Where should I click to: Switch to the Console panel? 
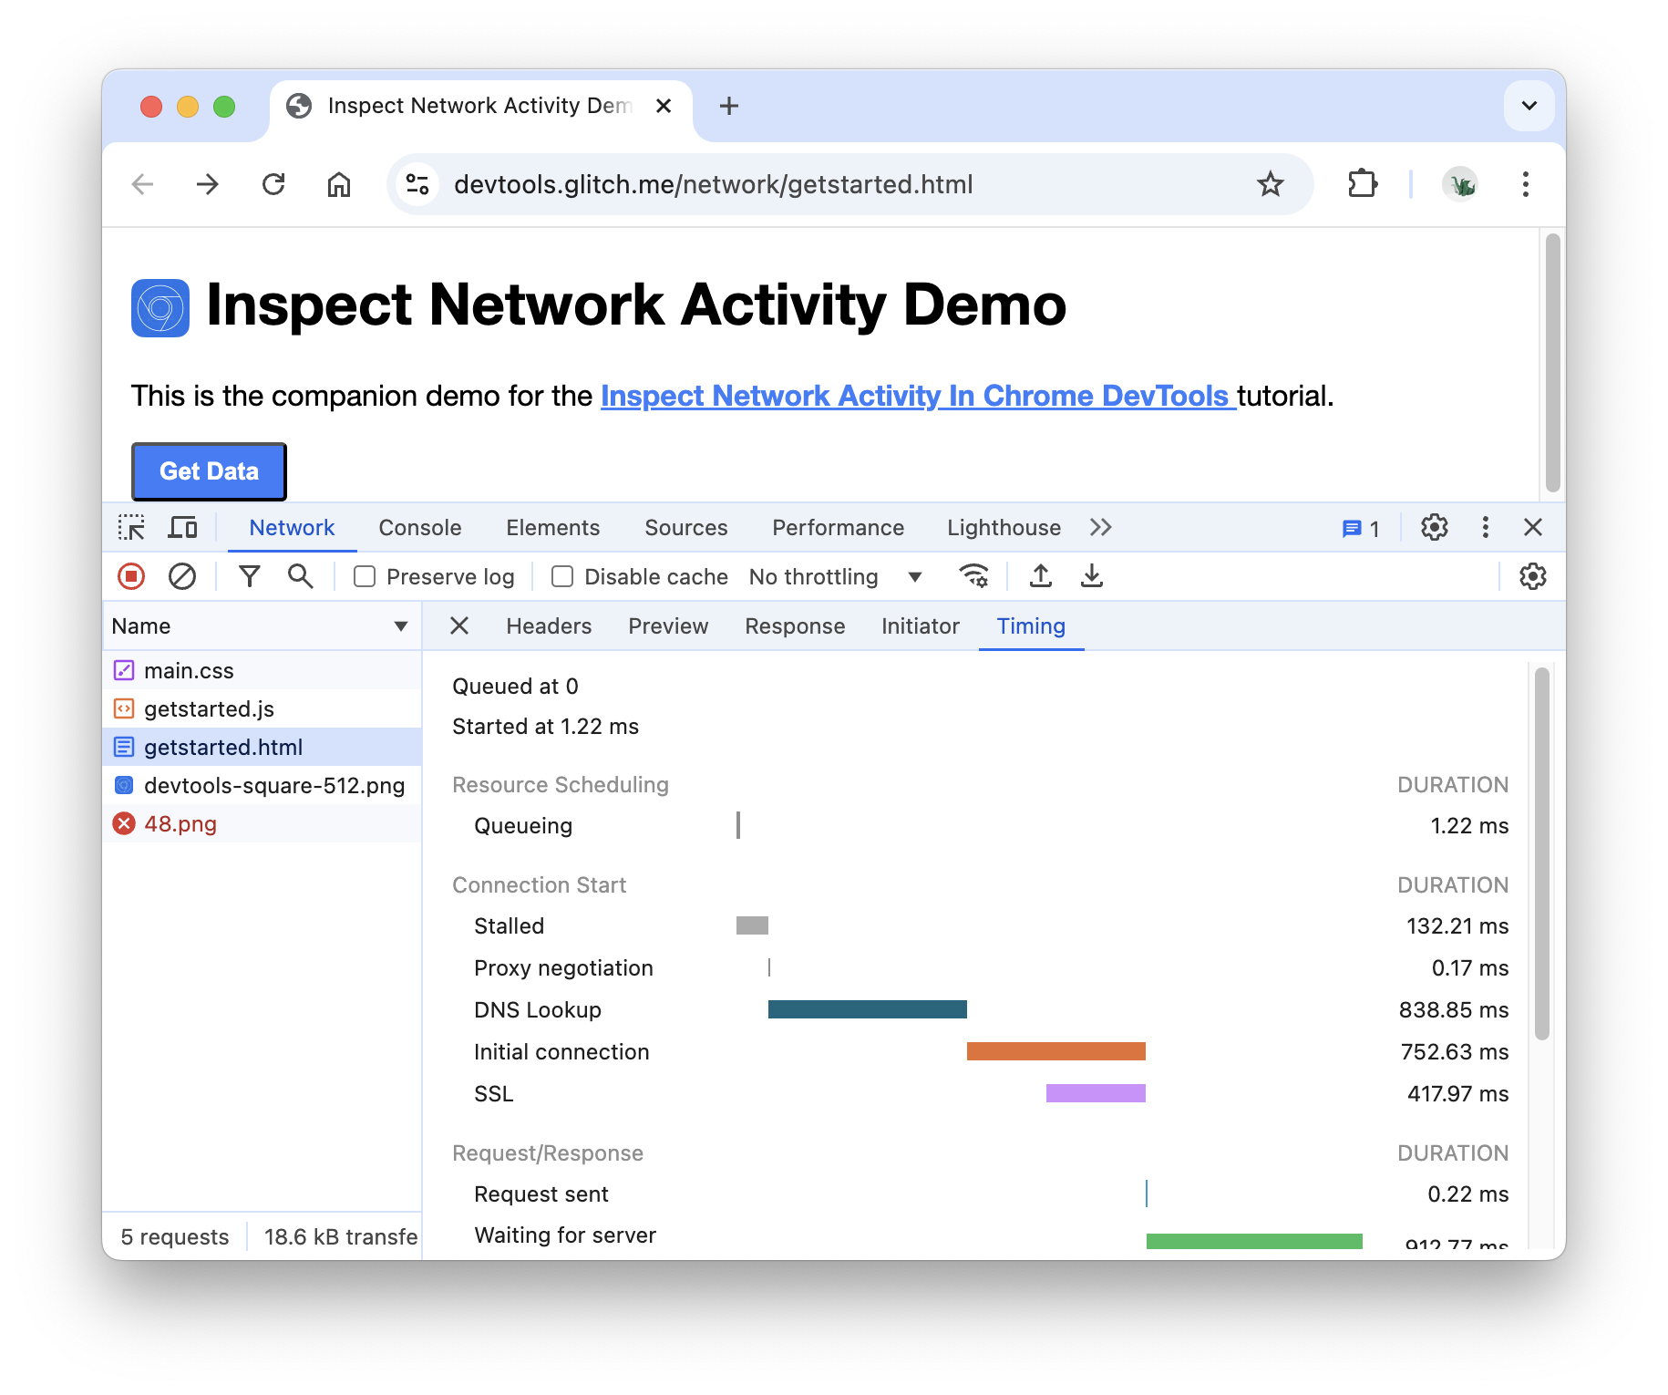point(419,527)
